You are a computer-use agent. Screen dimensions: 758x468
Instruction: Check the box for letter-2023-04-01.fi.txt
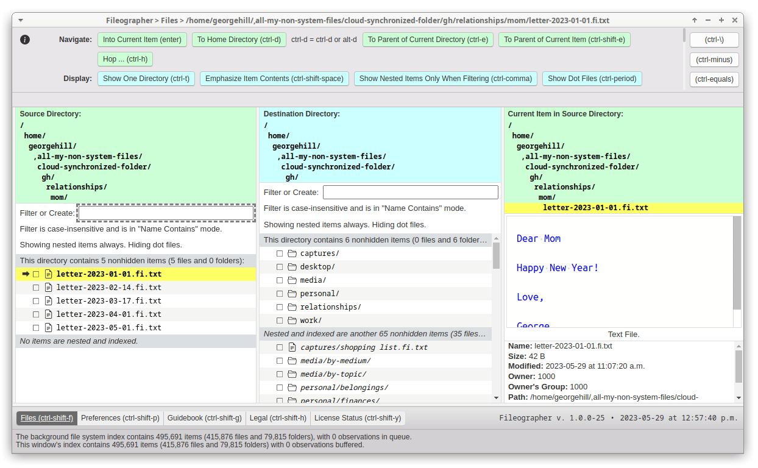tap(36, 314)
